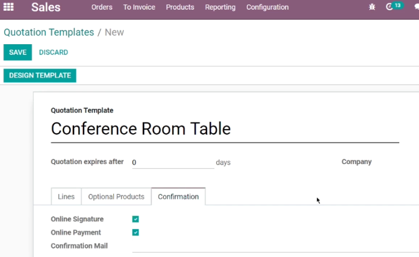The height and width of the screenshot is (257, 419).
Task: Save the quotation template
Action: point(18,52)
